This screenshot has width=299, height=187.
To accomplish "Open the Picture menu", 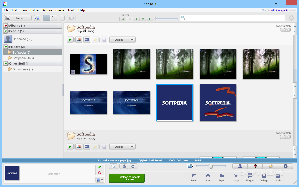I will [x=47, y=10].
